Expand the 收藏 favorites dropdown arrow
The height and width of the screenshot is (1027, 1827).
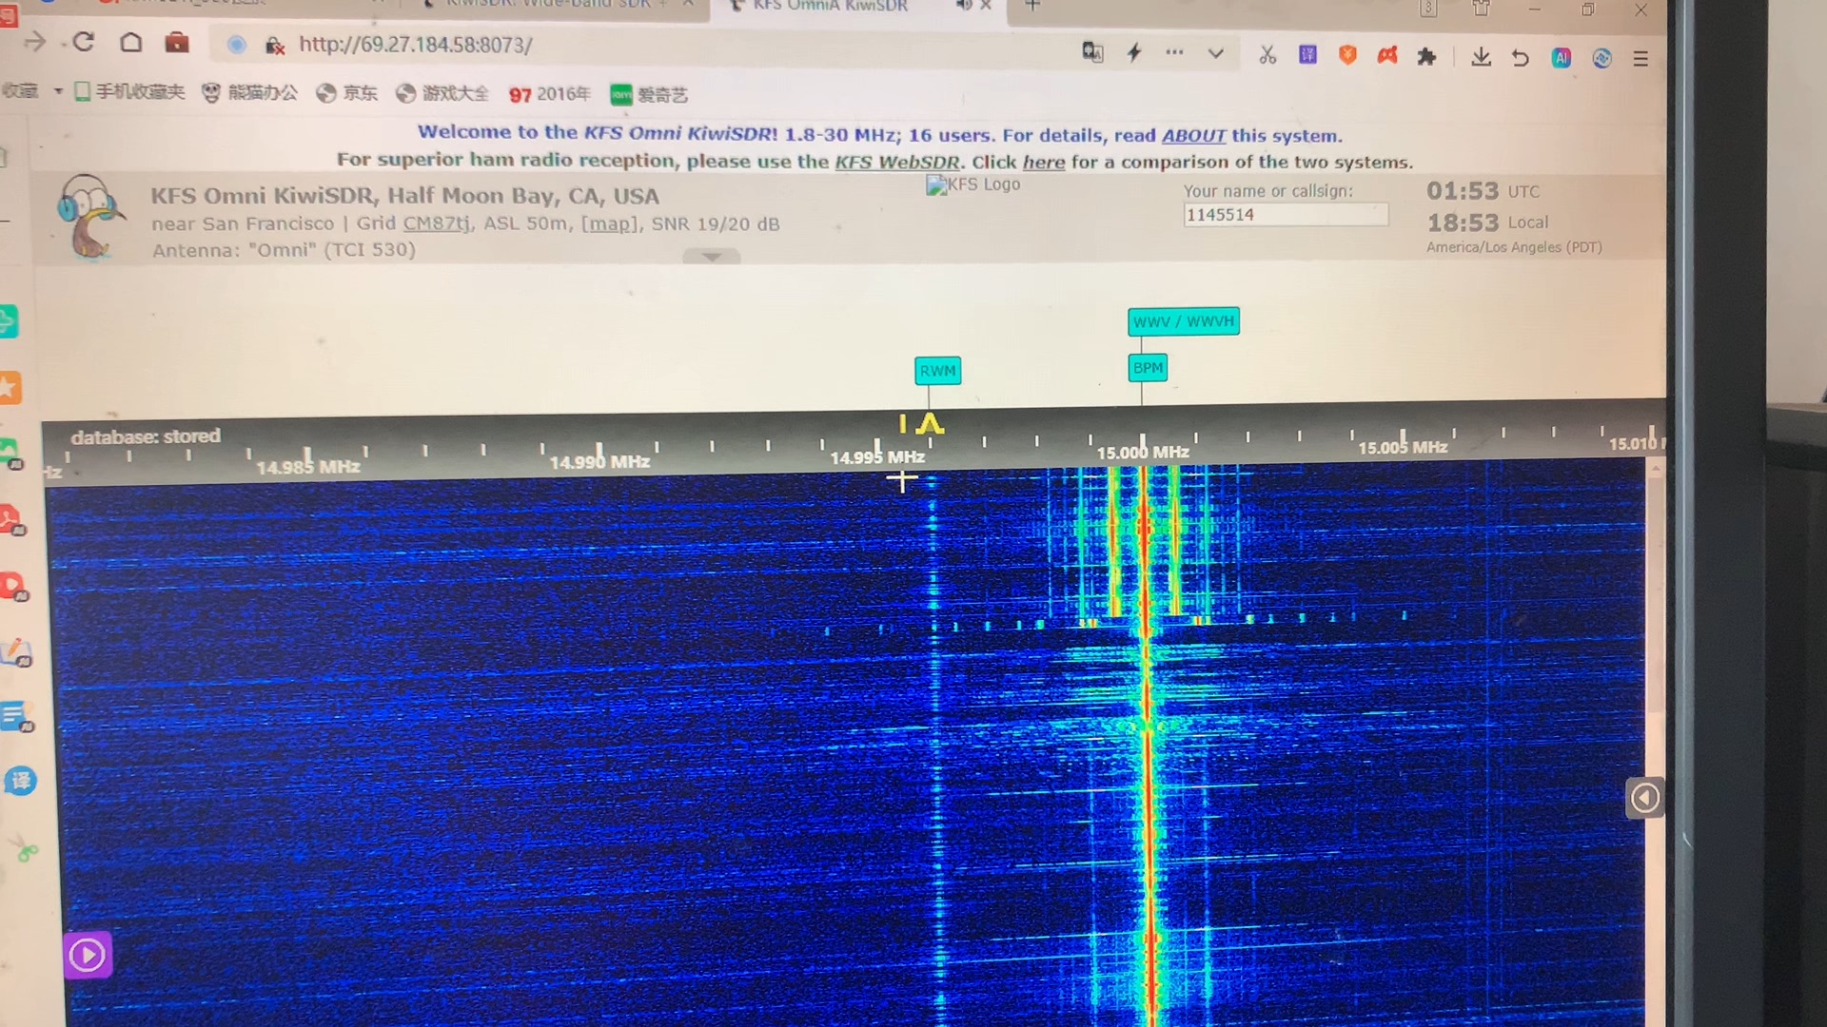click(x=58, y=91)
